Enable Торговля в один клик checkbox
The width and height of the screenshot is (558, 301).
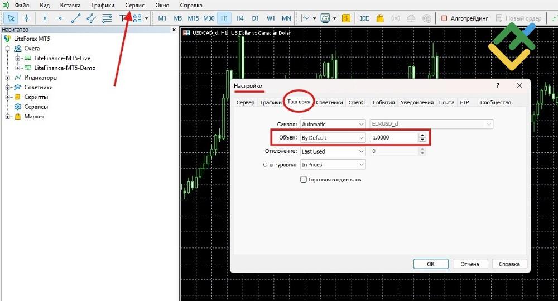(303, 179)
